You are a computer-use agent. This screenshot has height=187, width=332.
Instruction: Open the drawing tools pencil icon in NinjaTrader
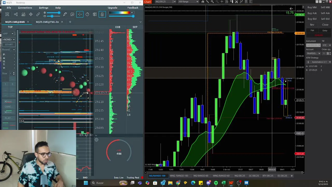click(x=208, y=2)
